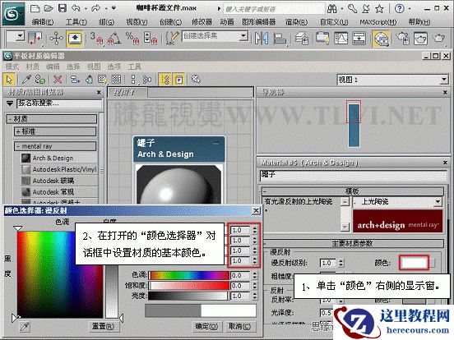Open the 渲染(R) main menu
Image resolution: width=454 pixels, height=340 pixels.
tap(296, 22)
